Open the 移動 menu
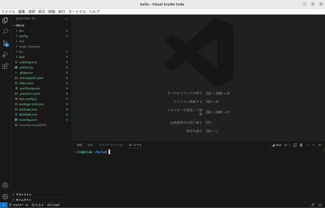This screenshot has width=325, height=208. click(x=52, y=12)
